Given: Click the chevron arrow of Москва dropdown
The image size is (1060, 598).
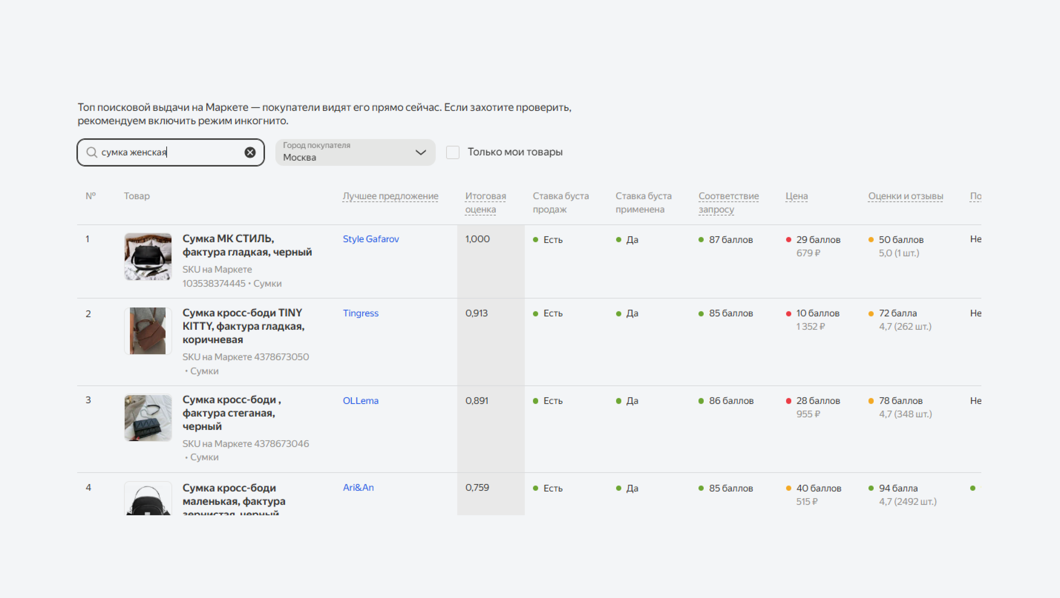Looking at the screenshot, I should (421, 152).
